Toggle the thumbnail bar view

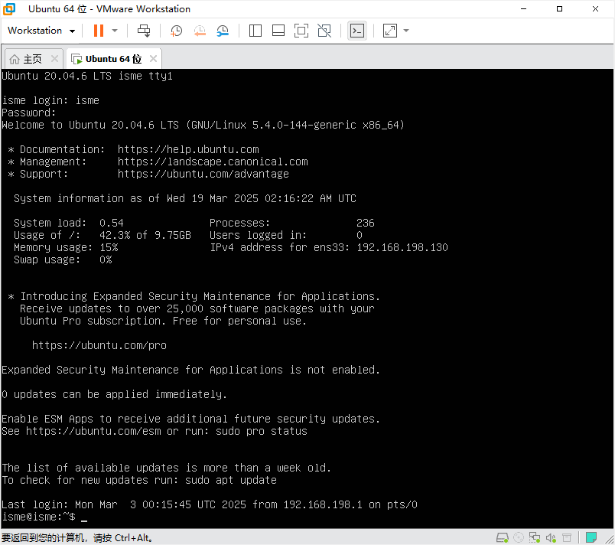point(278,31)
